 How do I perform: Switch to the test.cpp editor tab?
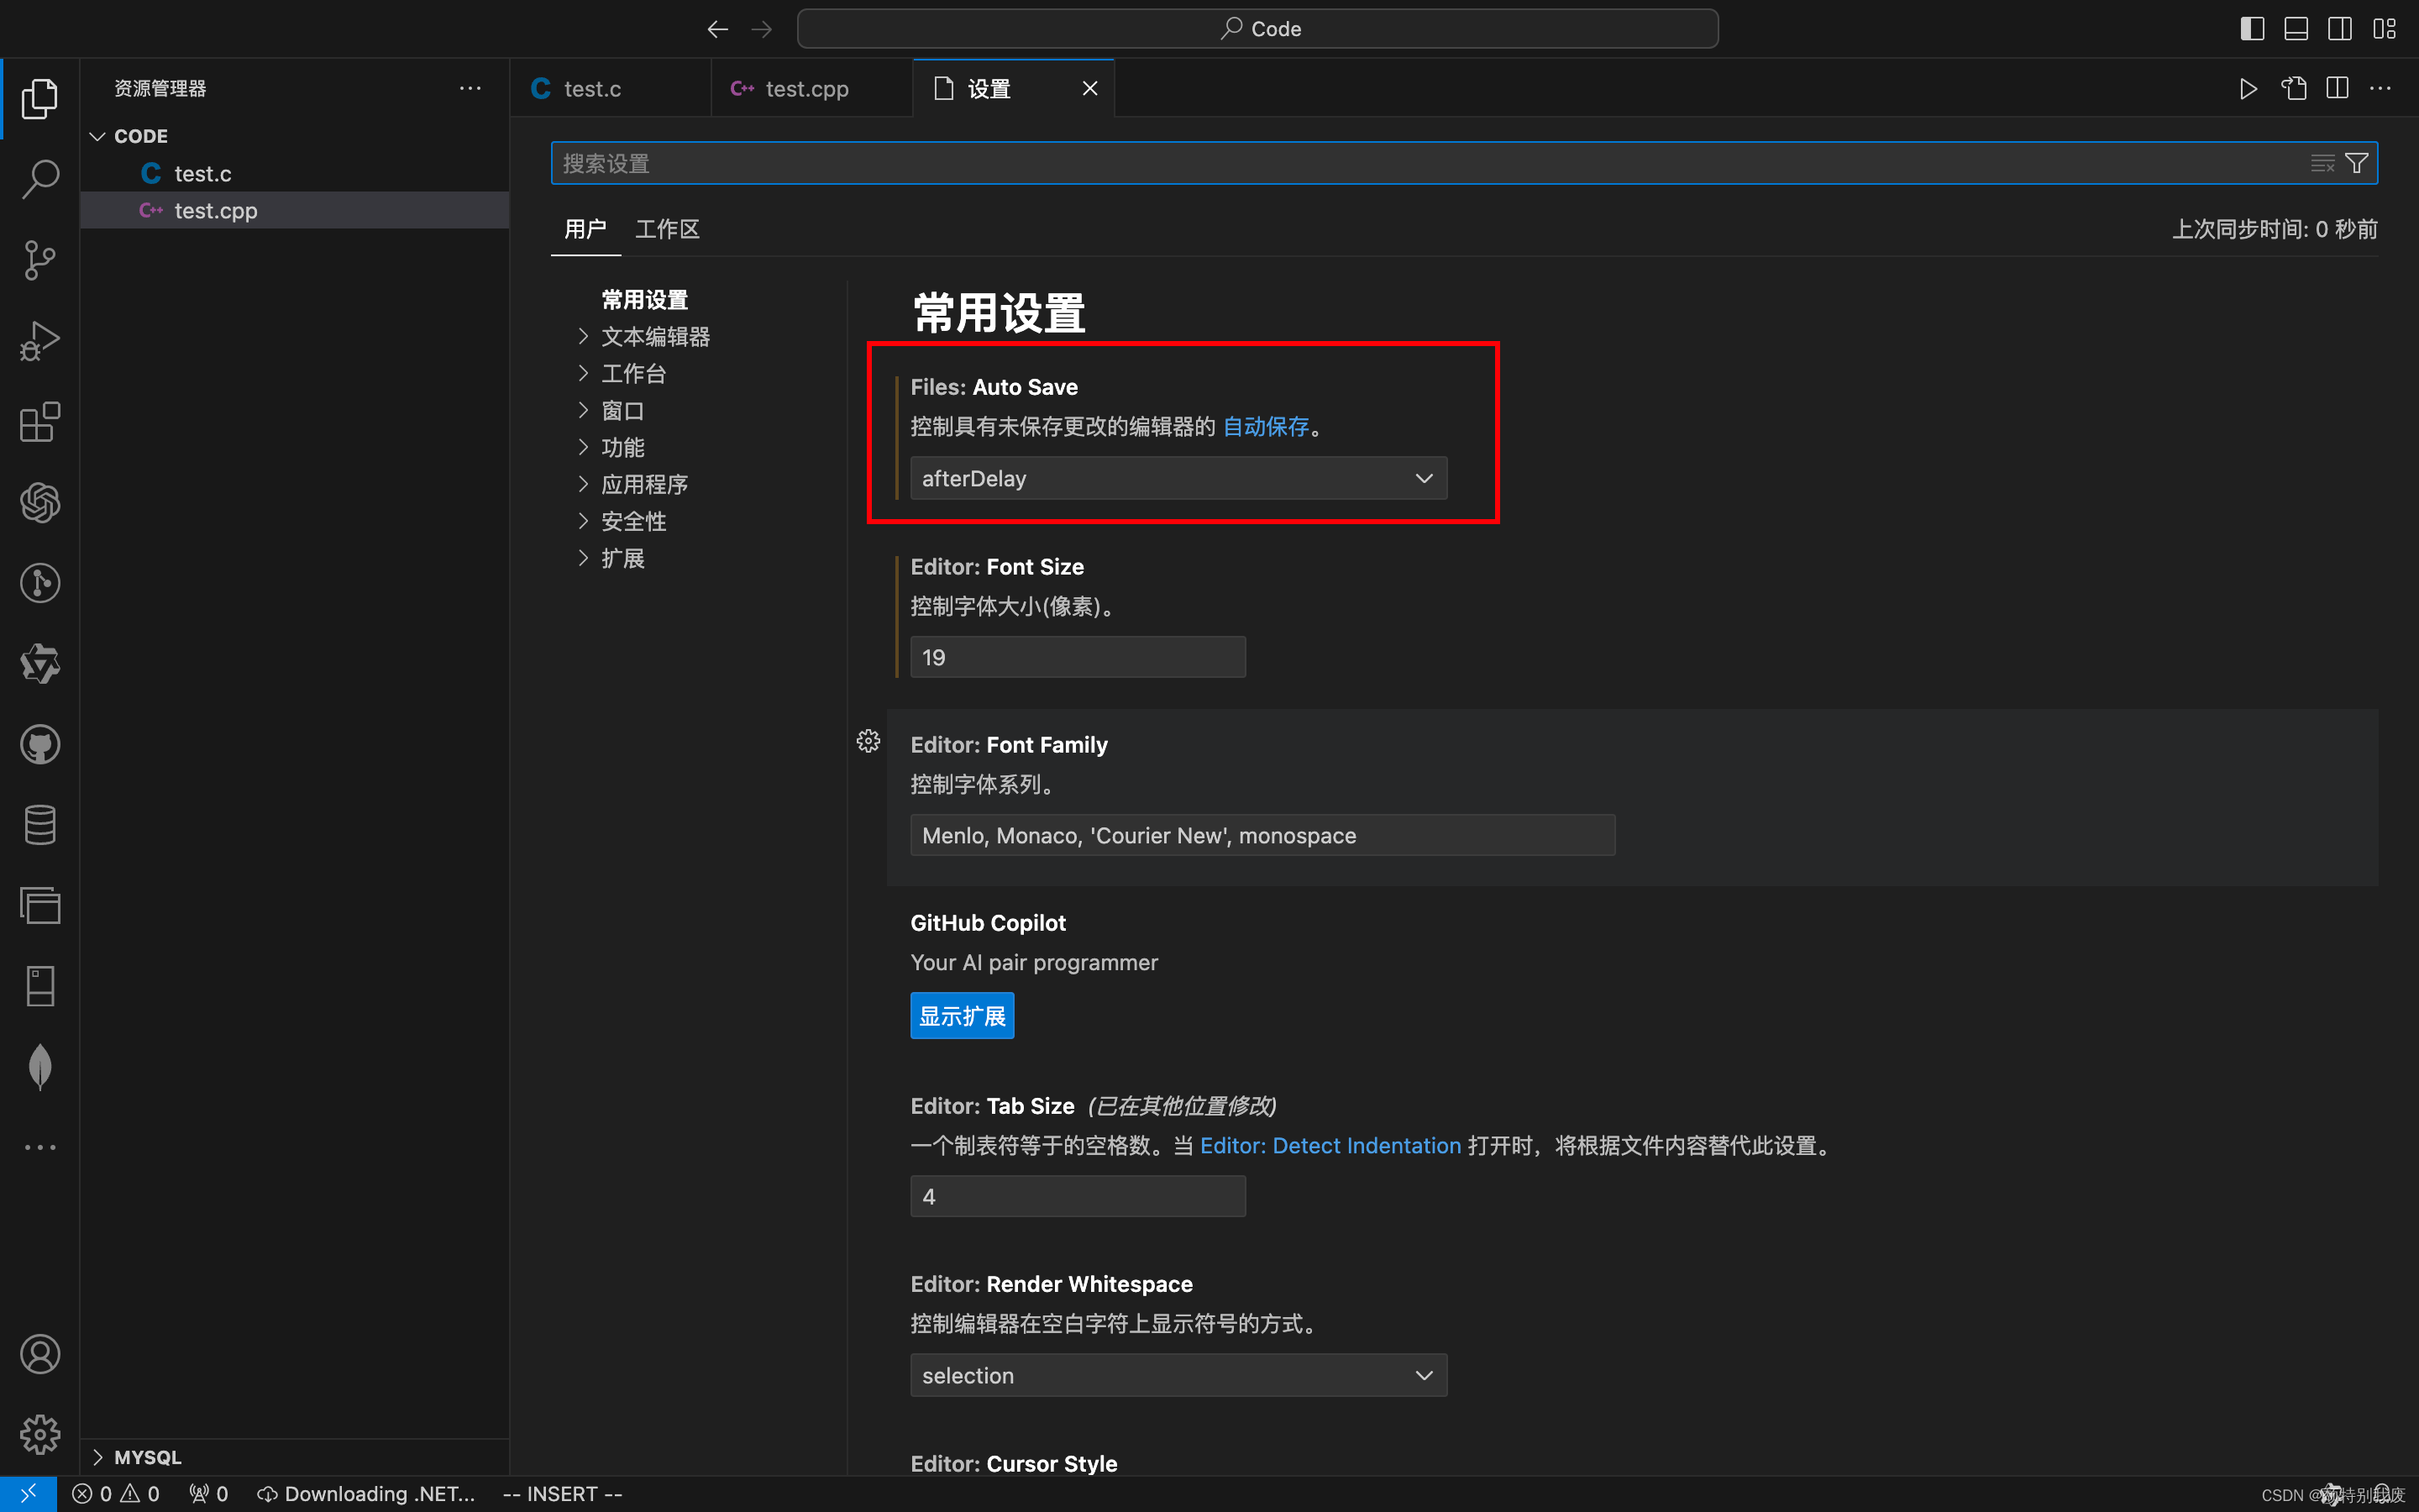pyautogui.click(x=811, y=89)
